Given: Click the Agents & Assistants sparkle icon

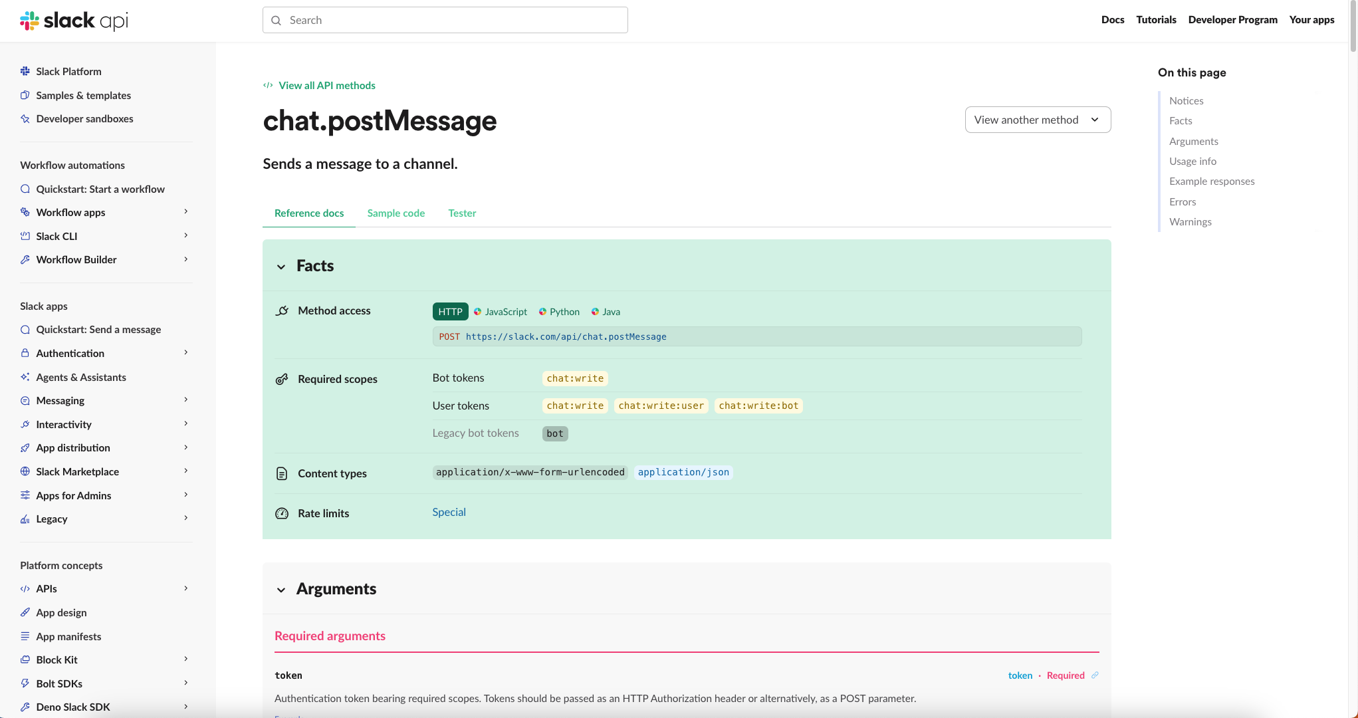Looking at the screenshot, I should point(25,377).
